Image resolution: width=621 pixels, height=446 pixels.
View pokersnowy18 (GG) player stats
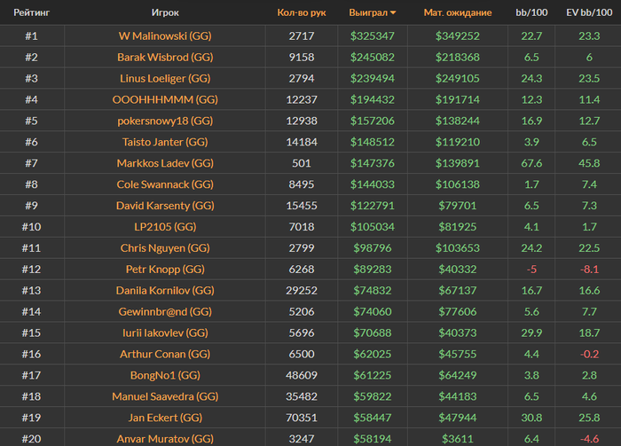pyautogui.click(x=166, y=121)
